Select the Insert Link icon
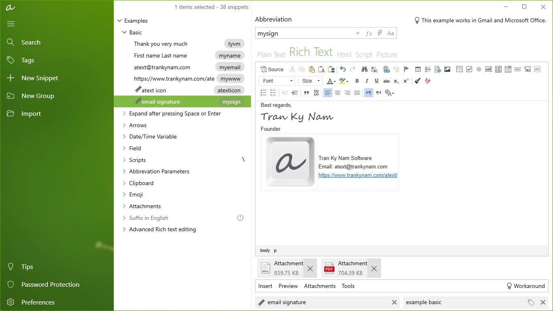 [x=386, y=69]
